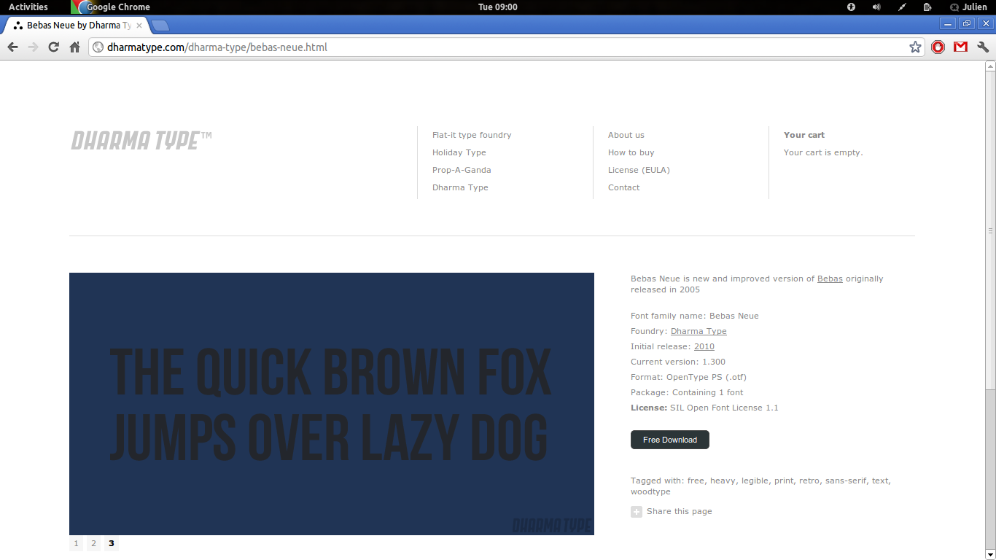Click Share this page text

point(680,511)
